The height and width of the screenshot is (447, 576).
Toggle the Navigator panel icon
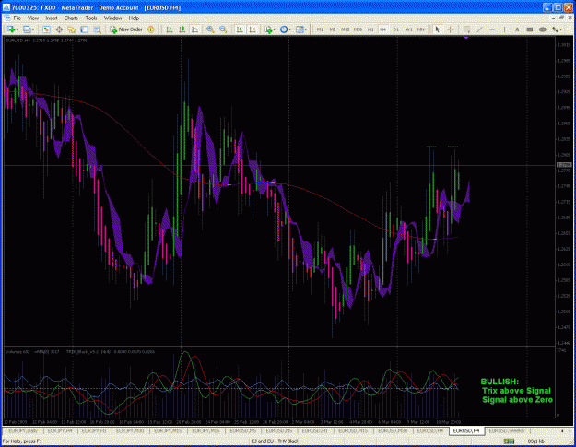pyautogui.click(x=71, y=29)
